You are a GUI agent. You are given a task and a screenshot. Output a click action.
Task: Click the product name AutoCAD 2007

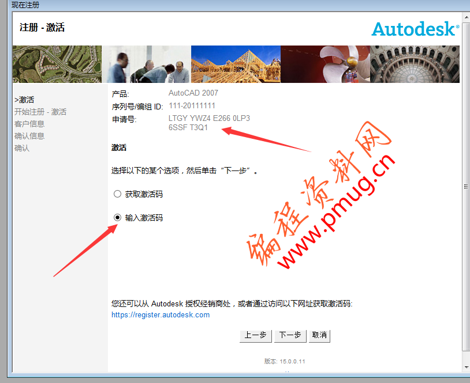click(x=193, y=93)
